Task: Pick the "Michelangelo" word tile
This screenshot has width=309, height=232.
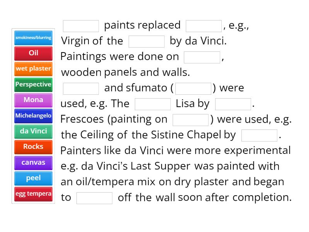Action: (x=33, y=116)
